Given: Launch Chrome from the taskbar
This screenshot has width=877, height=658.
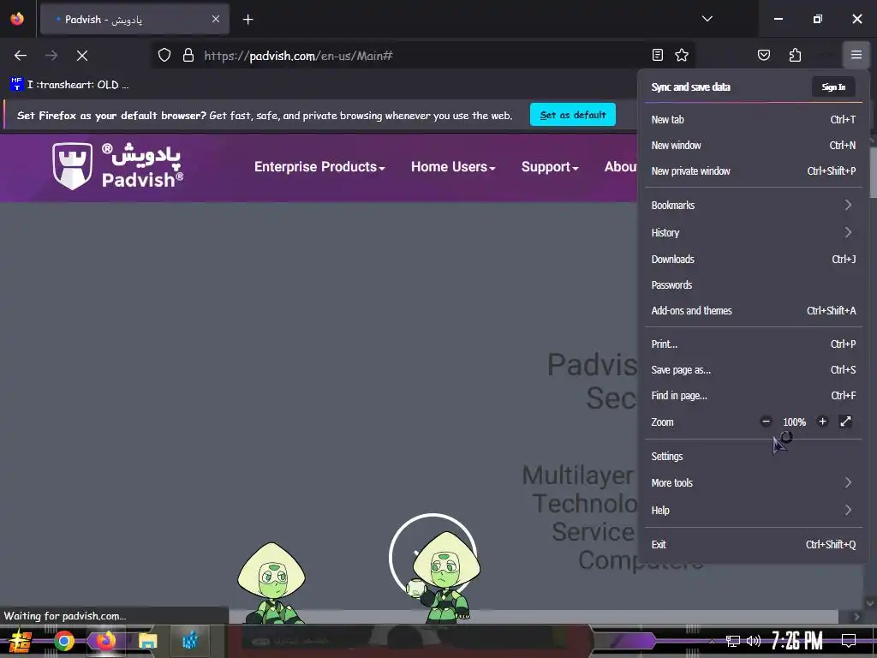Looking at the screenshot, I should pyautogui.click(x=63, y=641).
